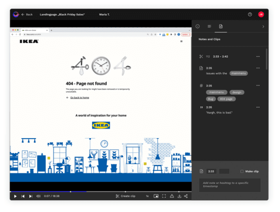Image resolution: width=280 pixels, height=212 pixels.
Task: Share the video recording
Action: [x=186, y=196]
